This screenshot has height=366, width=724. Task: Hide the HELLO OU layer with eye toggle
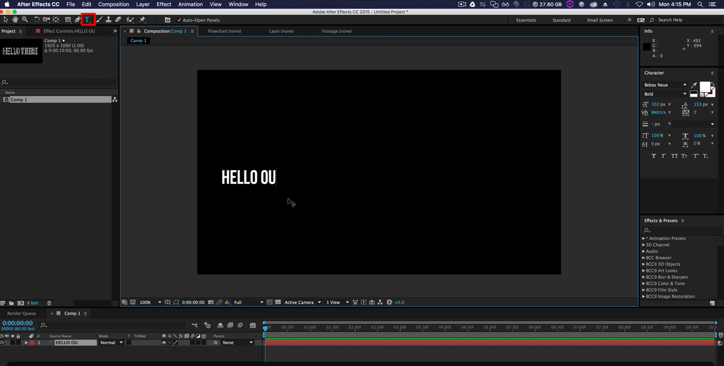click(2, 343)
